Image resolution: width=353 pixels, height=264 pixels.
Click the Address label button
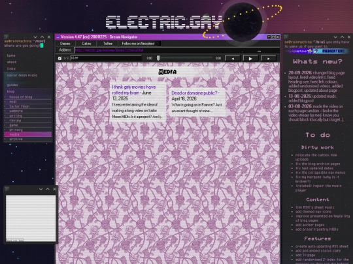point(65,50)
